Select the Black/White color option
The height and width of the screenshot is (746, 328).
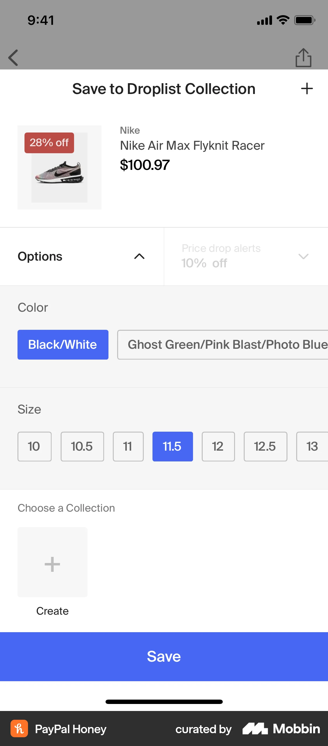[x=63, y=345]
